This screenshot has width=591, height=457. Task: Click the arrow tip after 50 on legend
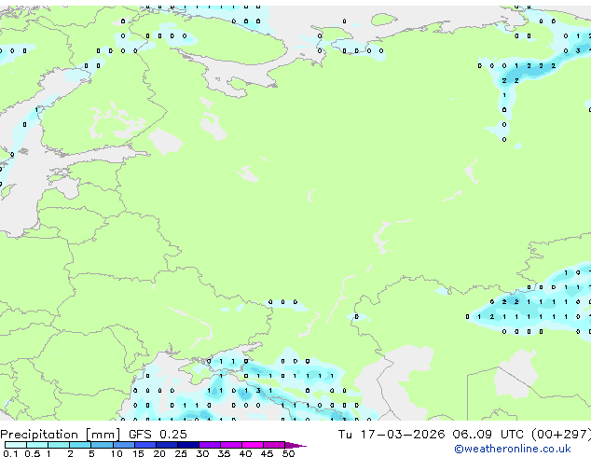(x=295, y=445)
